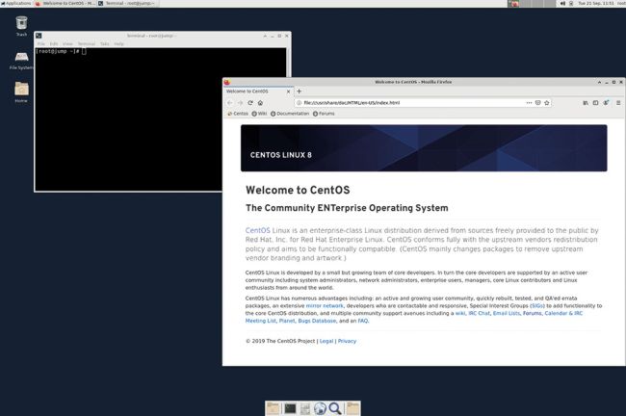Open the Terminal window's Edit menu
The image size is (626, 416).
tap(54, 44)
